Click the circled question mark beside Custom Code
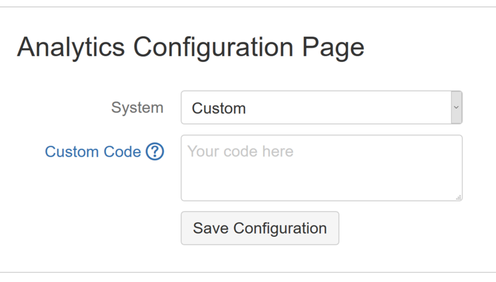Viewport: 496px width, 282px height. click(155, 152)
